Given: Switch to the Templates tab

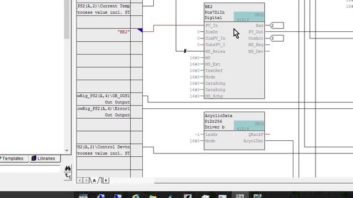Looking at the screenshot, I should pyautogui.click(x=13, y=158).
